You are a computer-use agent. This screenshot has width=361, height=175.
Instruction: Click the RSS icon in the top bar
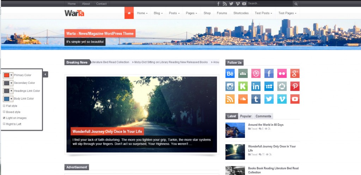coord(225,4)
